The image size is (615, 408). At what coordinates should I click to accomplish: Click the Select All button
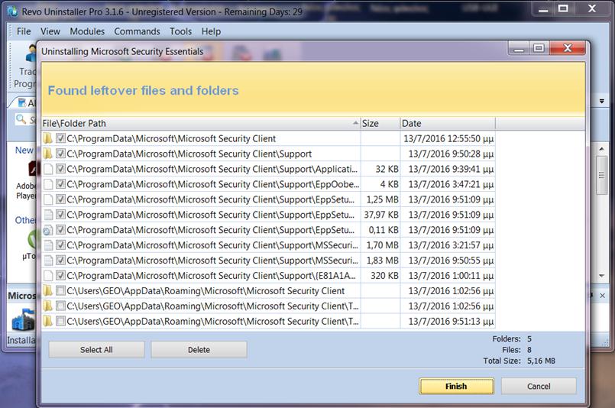point(96,349)
